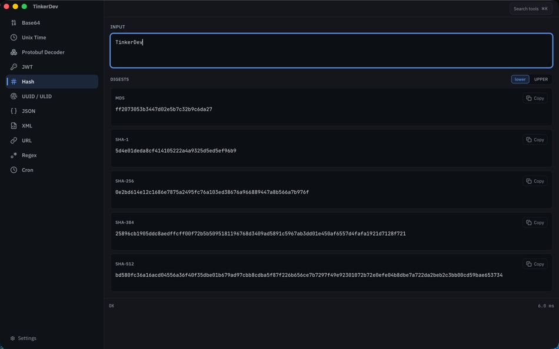Click the SHA-1 digest value 5d4e01deda…
559x349 pixels.
pyautogui.click(x=176, y=150)
